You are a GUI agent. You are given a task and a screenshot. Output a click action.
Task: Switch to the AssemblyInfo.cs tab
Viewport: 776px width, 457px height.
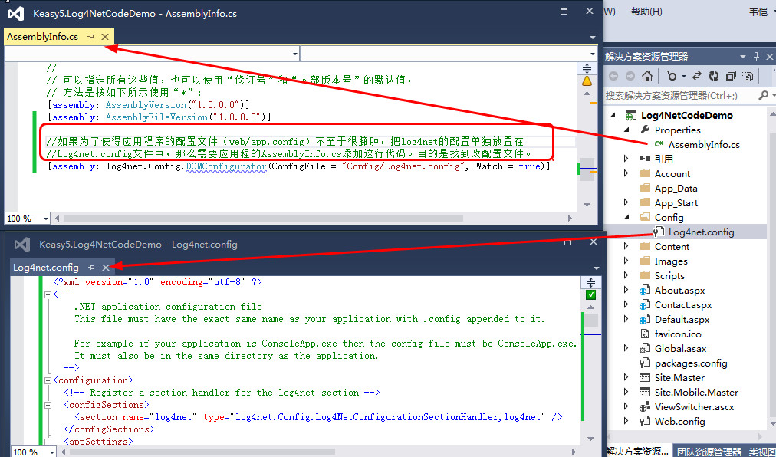pos(43,37)
